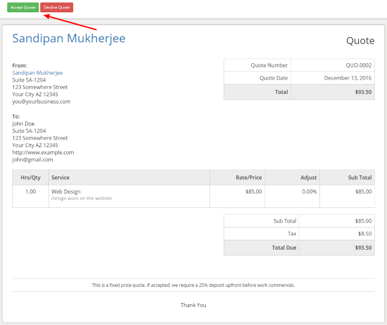Click the From: label
The height and width of the screenshot is (325, 387).
20,66
